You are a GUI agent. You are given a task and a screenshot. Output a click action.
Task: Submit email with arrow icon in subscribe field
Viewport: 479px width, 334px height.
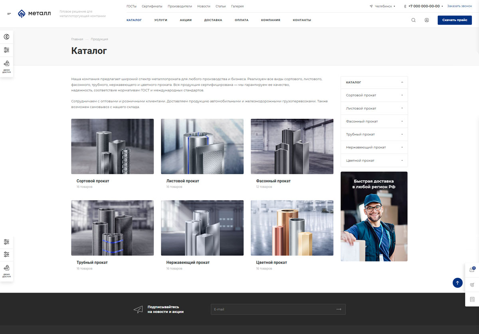click(338, 309)
